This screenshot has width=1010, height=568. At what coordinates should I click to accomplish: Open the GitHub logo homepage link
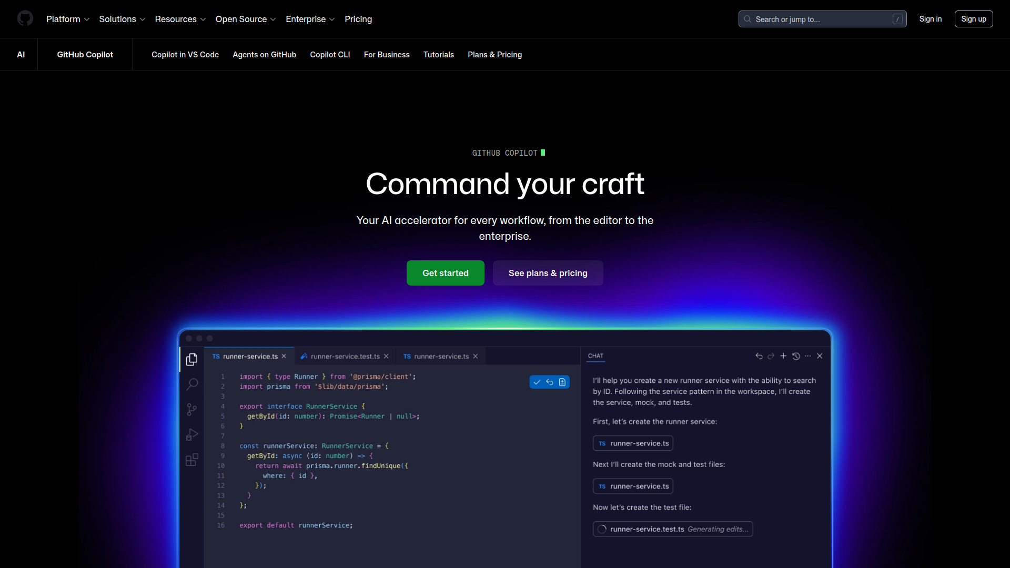click(x=25, y=19)
